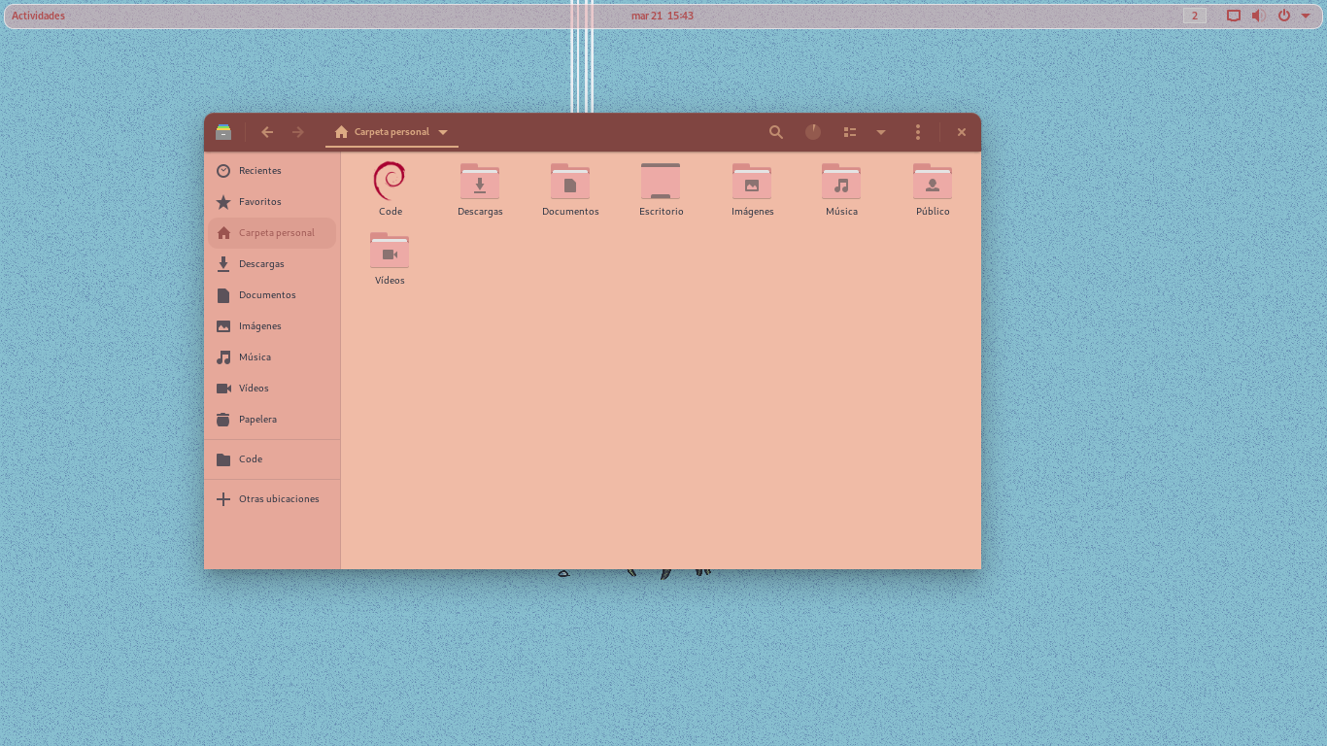Open Recientes in the sidebar
This screenshot has height=746, width=1327.
pyautogui.click(x=272, y=171)
